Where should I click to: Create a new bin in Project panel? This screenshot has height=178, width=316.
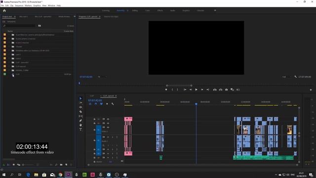click(61, 165)
